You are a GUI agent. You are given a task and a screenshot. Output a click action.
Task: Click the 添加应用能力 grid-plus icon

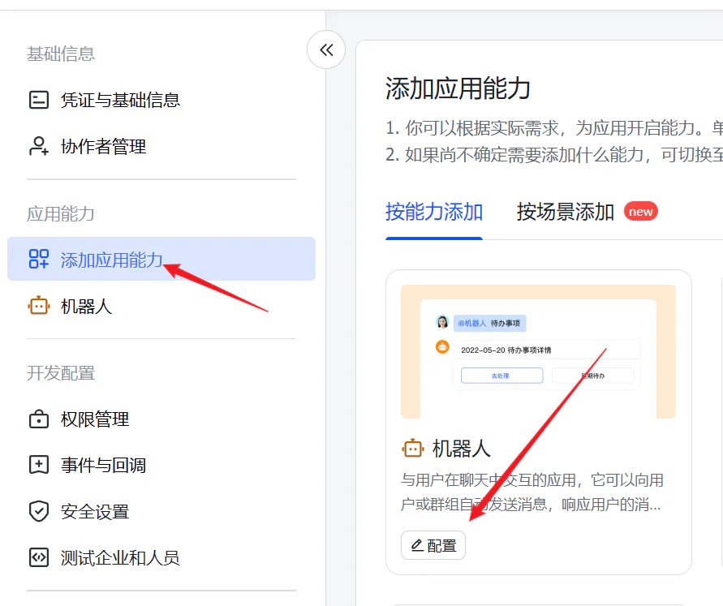(39, 259)
